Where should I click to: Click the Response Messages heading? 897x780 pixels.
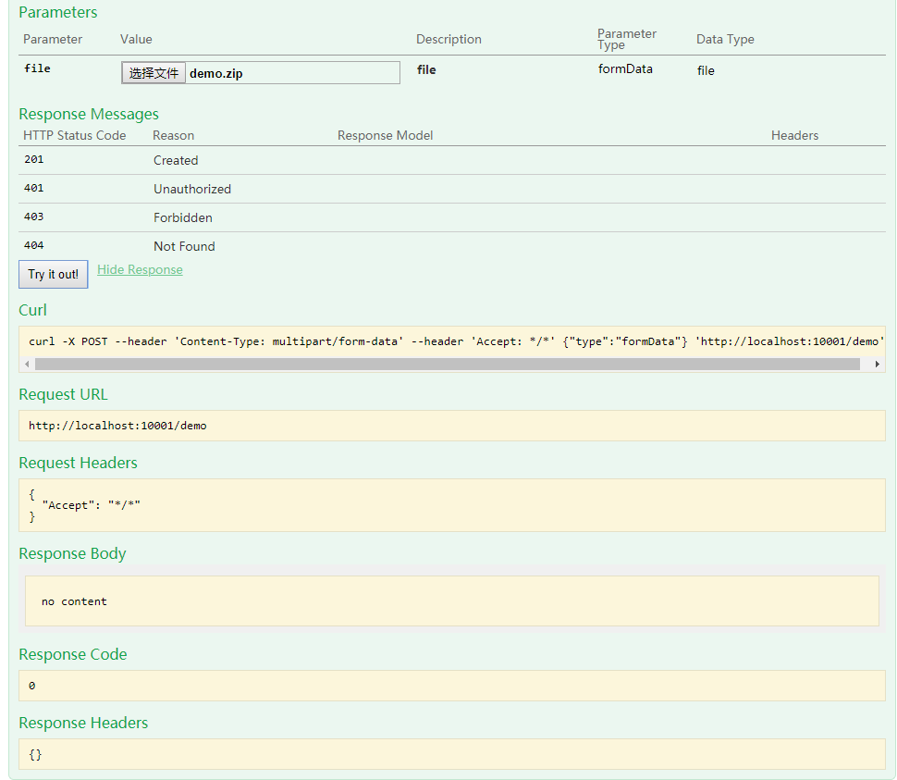(89, 114)
